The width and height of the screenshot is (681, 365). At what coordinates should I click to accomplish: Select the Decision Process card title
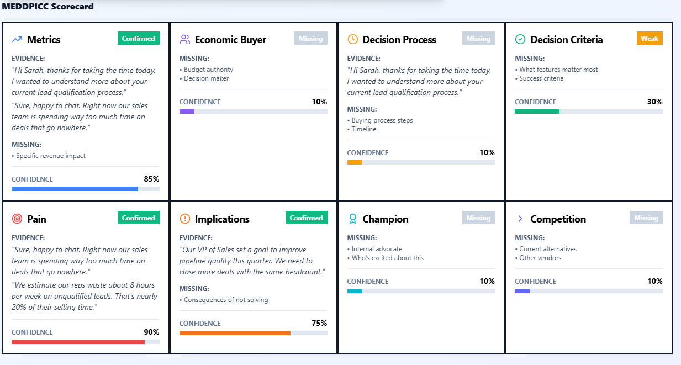pos(399,39)
